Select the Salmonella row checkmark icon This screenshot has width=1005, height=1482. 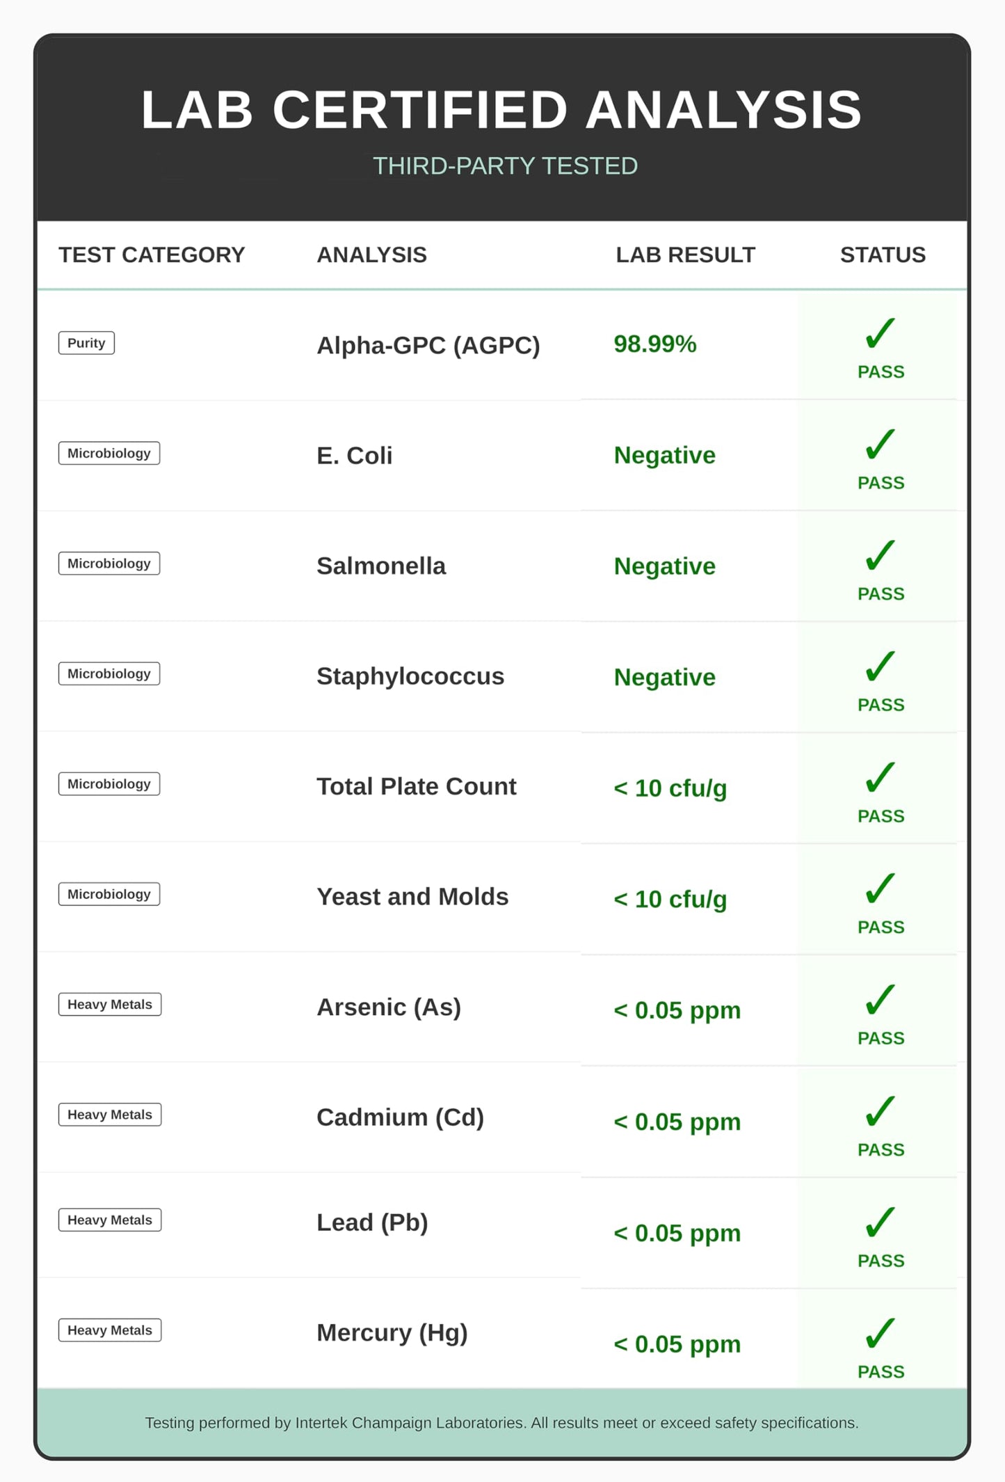coord(880,555)
